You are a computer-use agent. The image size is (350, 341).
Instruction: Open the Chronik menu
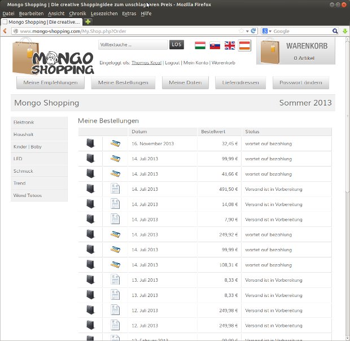pyautogui.click(x=77, y=14)
